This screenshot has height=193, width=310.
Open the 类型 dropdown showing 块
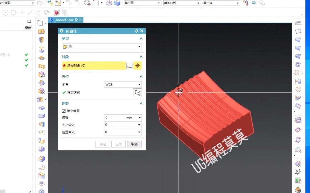tap(102, 47)
